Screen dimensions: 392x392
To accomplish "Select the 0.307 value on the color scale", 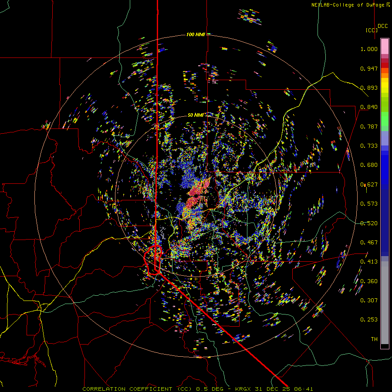I will (369, 301).
